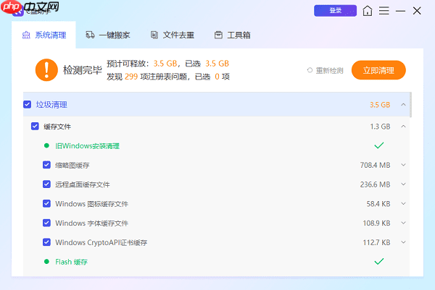
Task: Deselect Windows 字体缓存文件 checkbox
Action: [x=46, y=223]
